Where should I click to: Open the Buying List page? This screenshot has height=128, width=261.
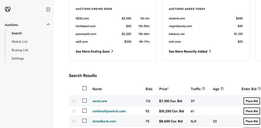point(20,50)
